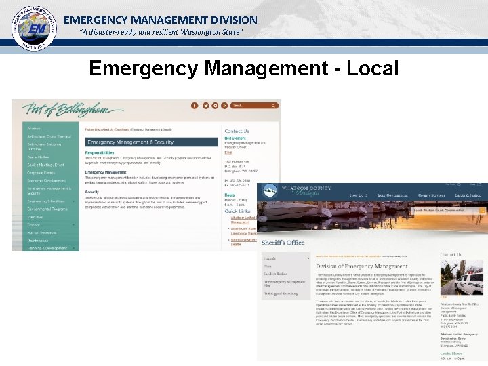Open the Your Government menu
The height and width of the screenshot is (366, 488).
click(392, 195)
